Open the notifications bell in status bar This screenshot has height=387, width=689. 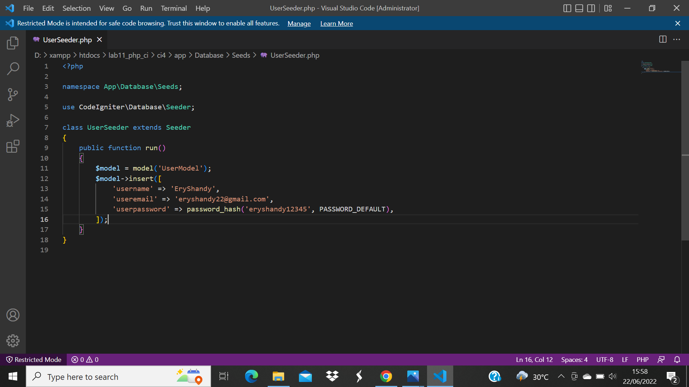[678, 359]
